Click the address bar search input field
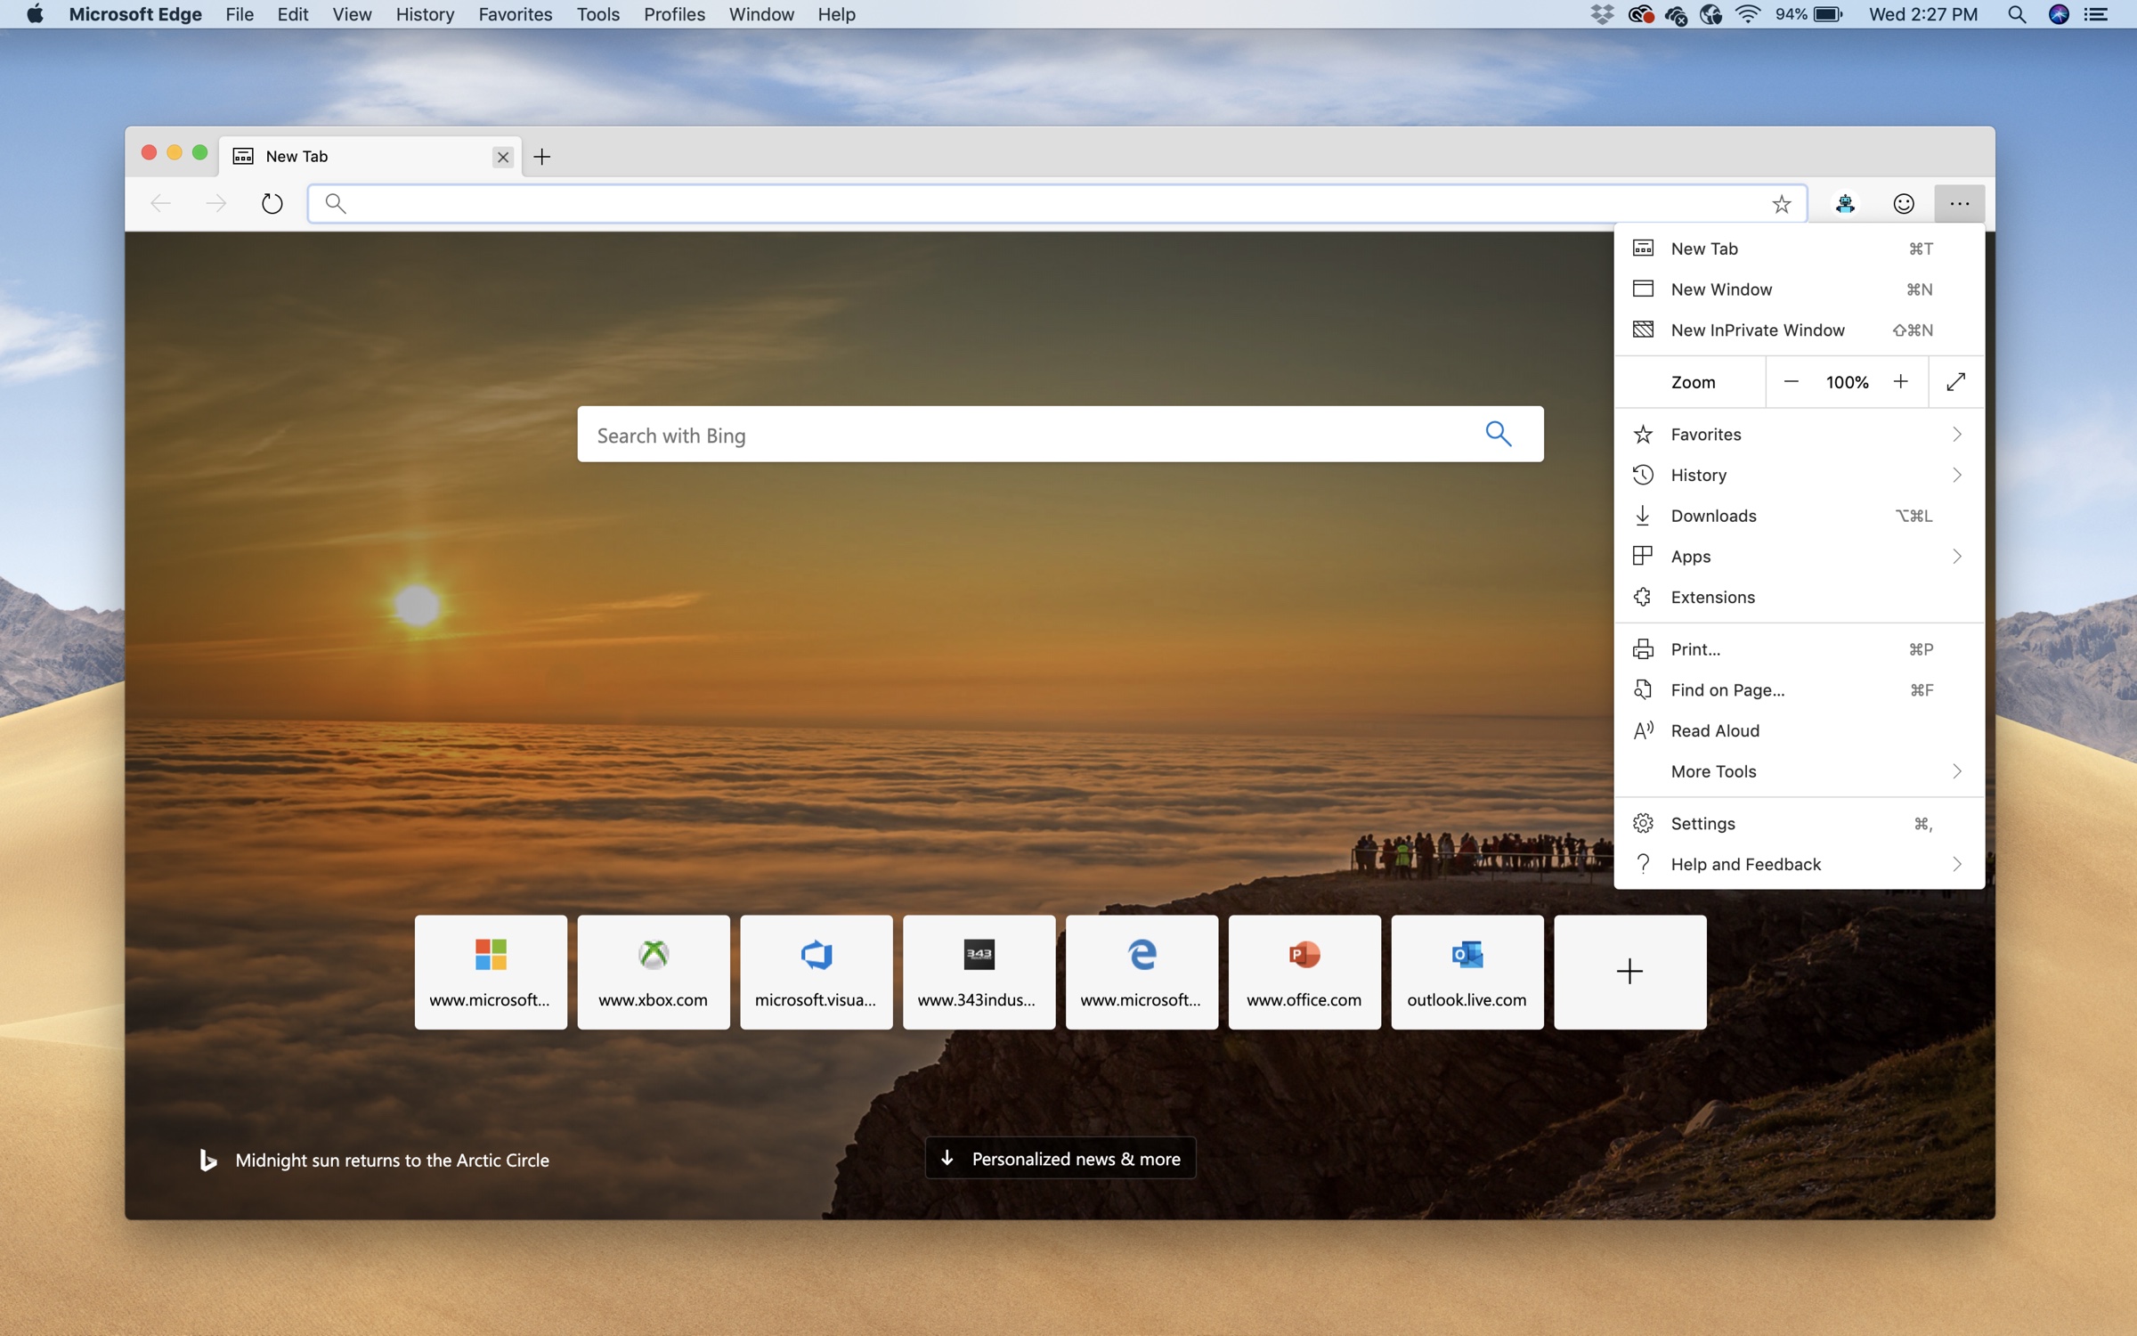 coord(1061,200)
